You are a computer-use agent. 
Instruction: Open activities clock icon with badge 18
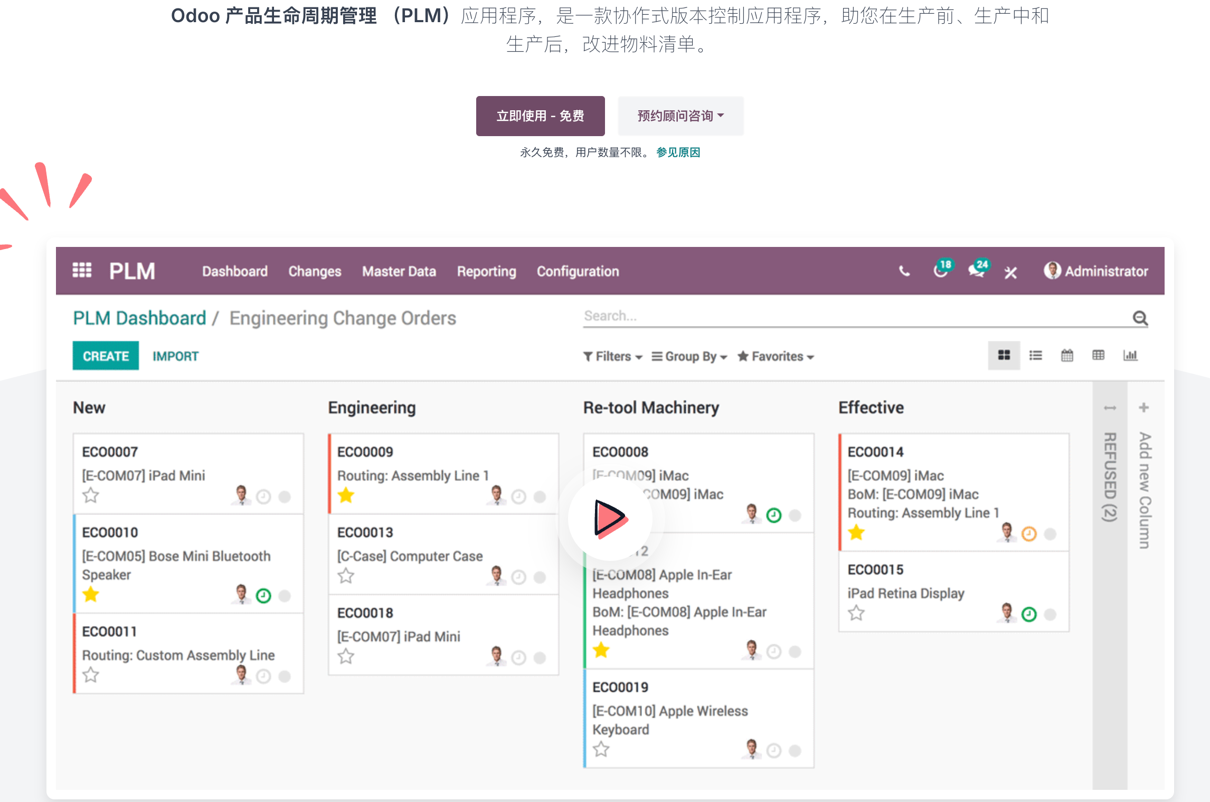coord(941,270)
